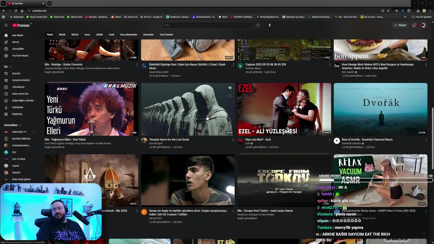Viewport: 434px width, 244px height.
Task: Open Shorts in the sidebar
Action: point(15,42)
